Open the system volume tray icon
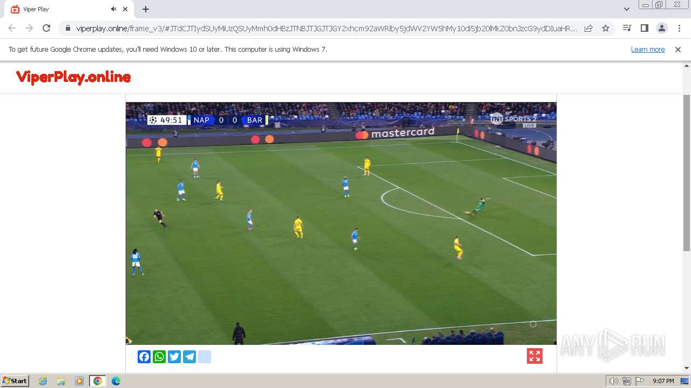The height and width of the screenshot is (388, 691). [614, 381]
